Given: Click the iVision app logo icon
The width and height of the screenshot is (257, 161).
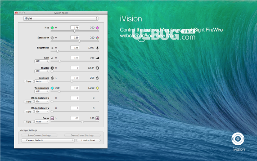Looking at the screenshot, I should pos(238,139).
